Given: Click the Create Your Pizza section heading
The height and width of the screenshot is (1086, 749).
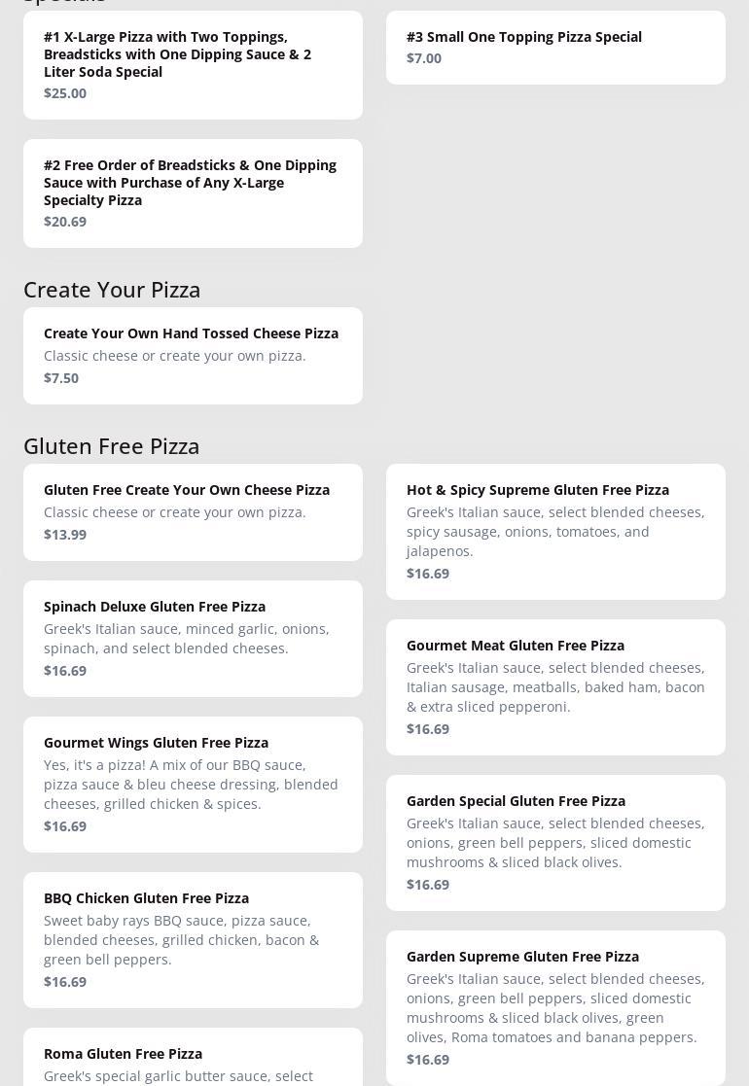Looking at the screenshot, I should (112, 290).
